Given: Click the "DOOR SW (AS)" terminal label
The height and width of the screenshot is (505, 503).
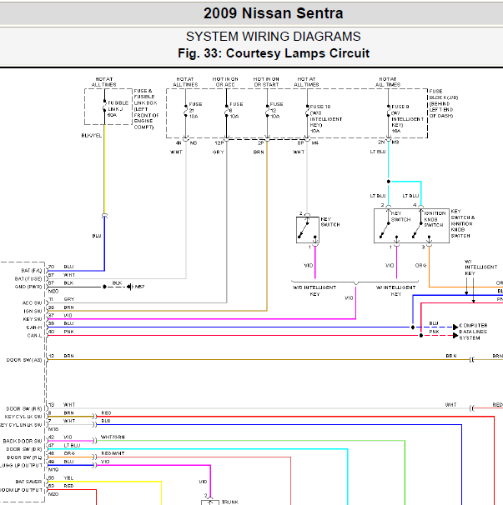Looking at the screenshot, I should 24,360.
